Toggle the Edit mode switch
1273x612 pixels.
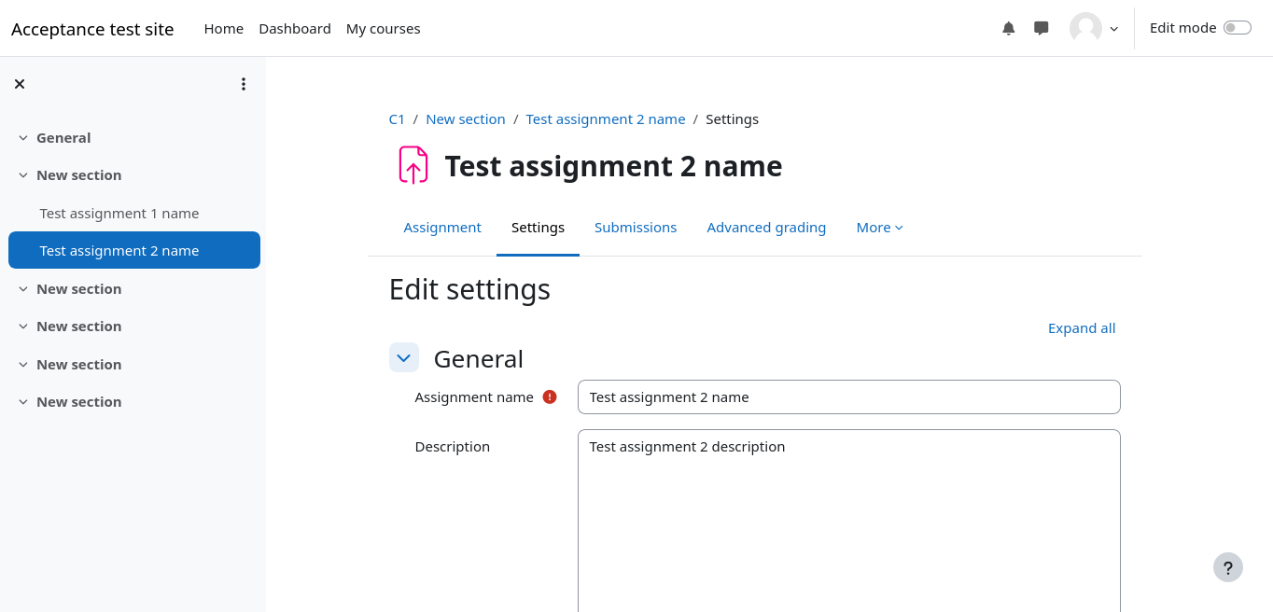pos(1237,28)
